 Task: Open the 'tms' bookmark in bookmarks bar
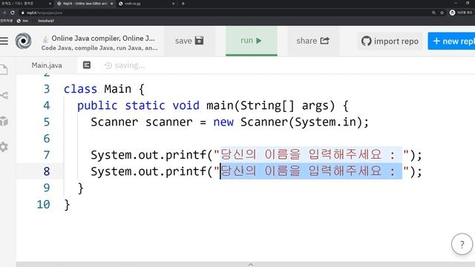tap(22, 21)
